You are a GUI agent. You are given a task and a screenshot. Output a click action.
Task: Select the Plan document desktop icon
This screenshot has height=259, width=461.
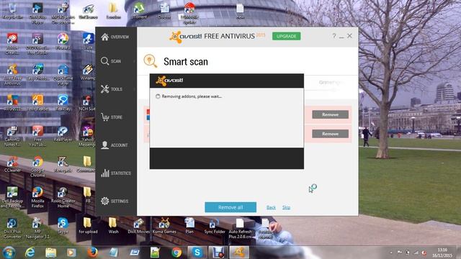(189, 226)
